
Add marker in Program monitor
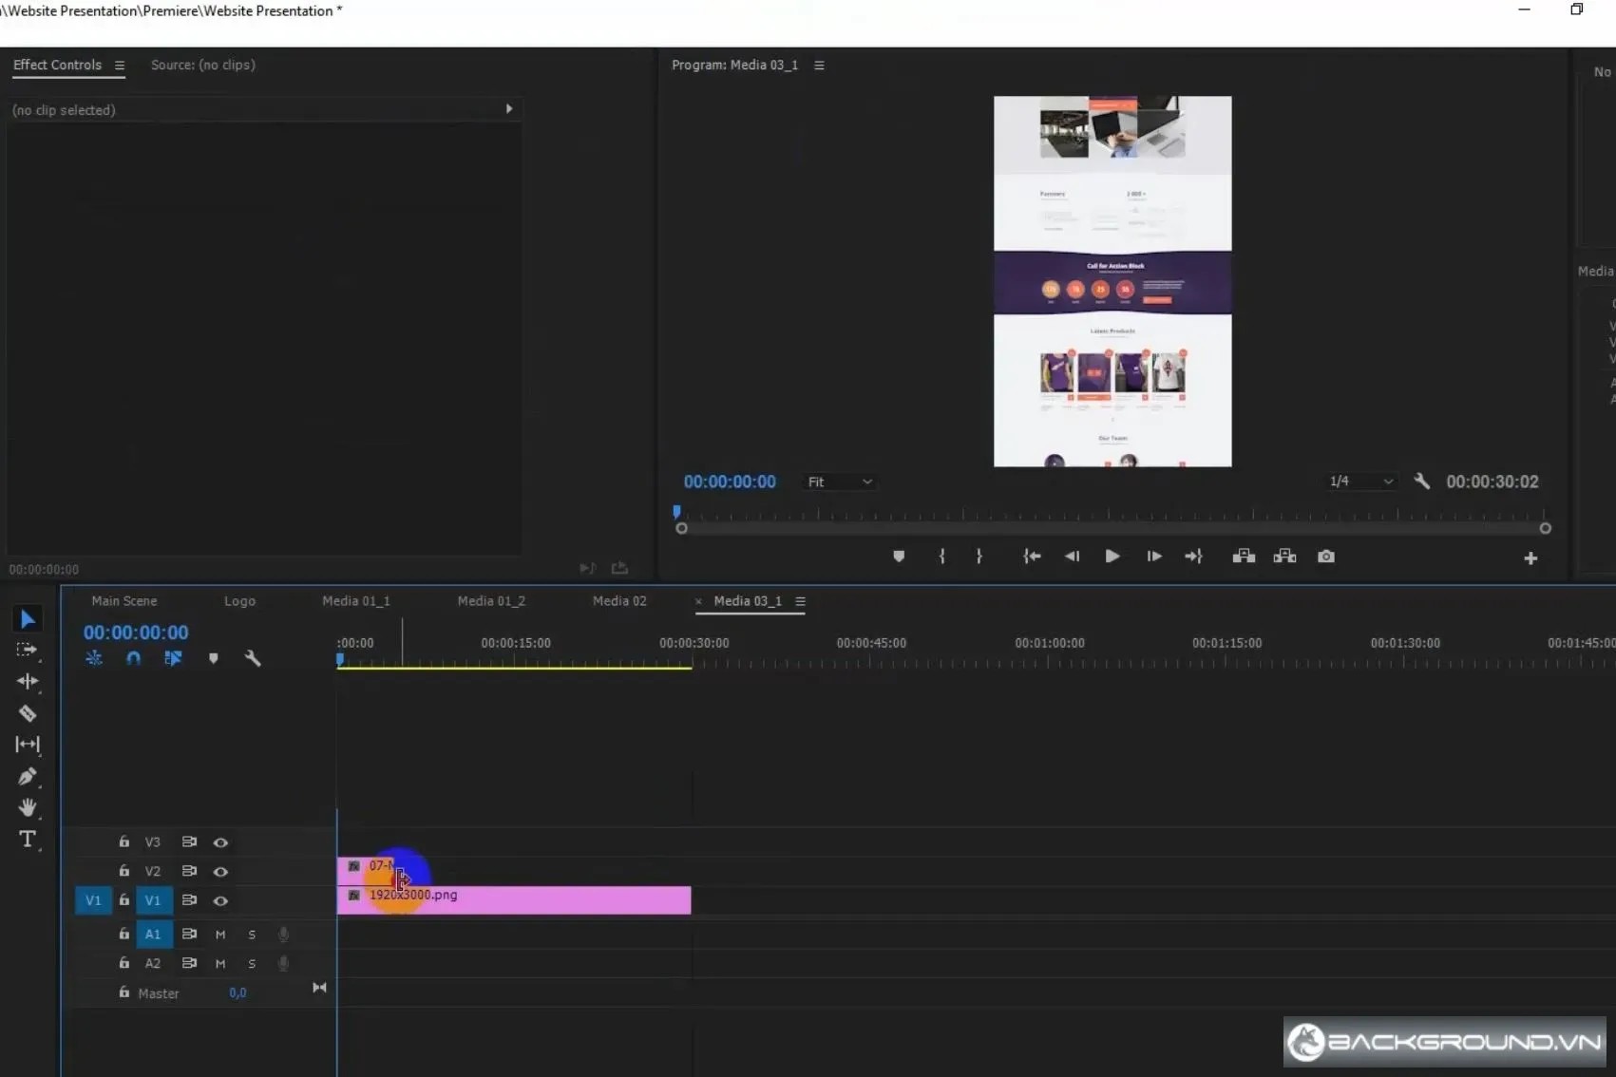[x=899, y=557]
